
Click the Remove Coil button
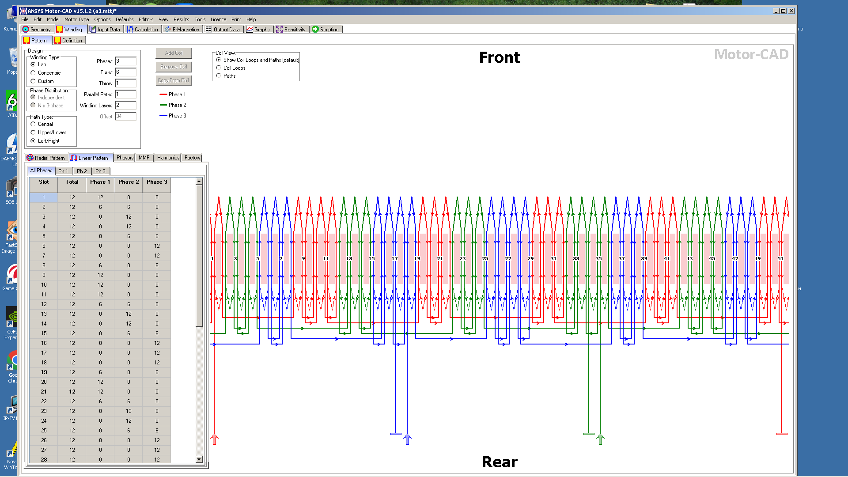174,67
